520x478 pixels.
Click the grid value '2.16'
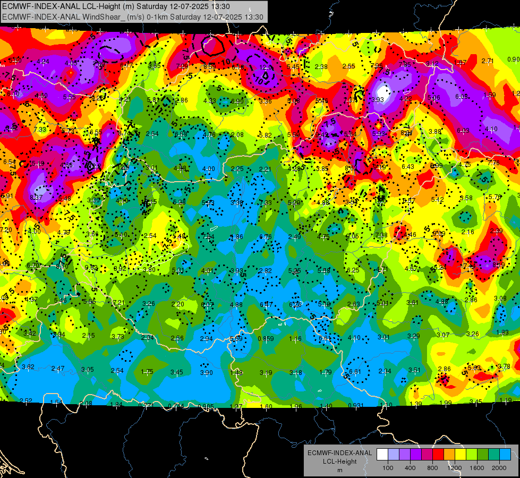[467, 232]
